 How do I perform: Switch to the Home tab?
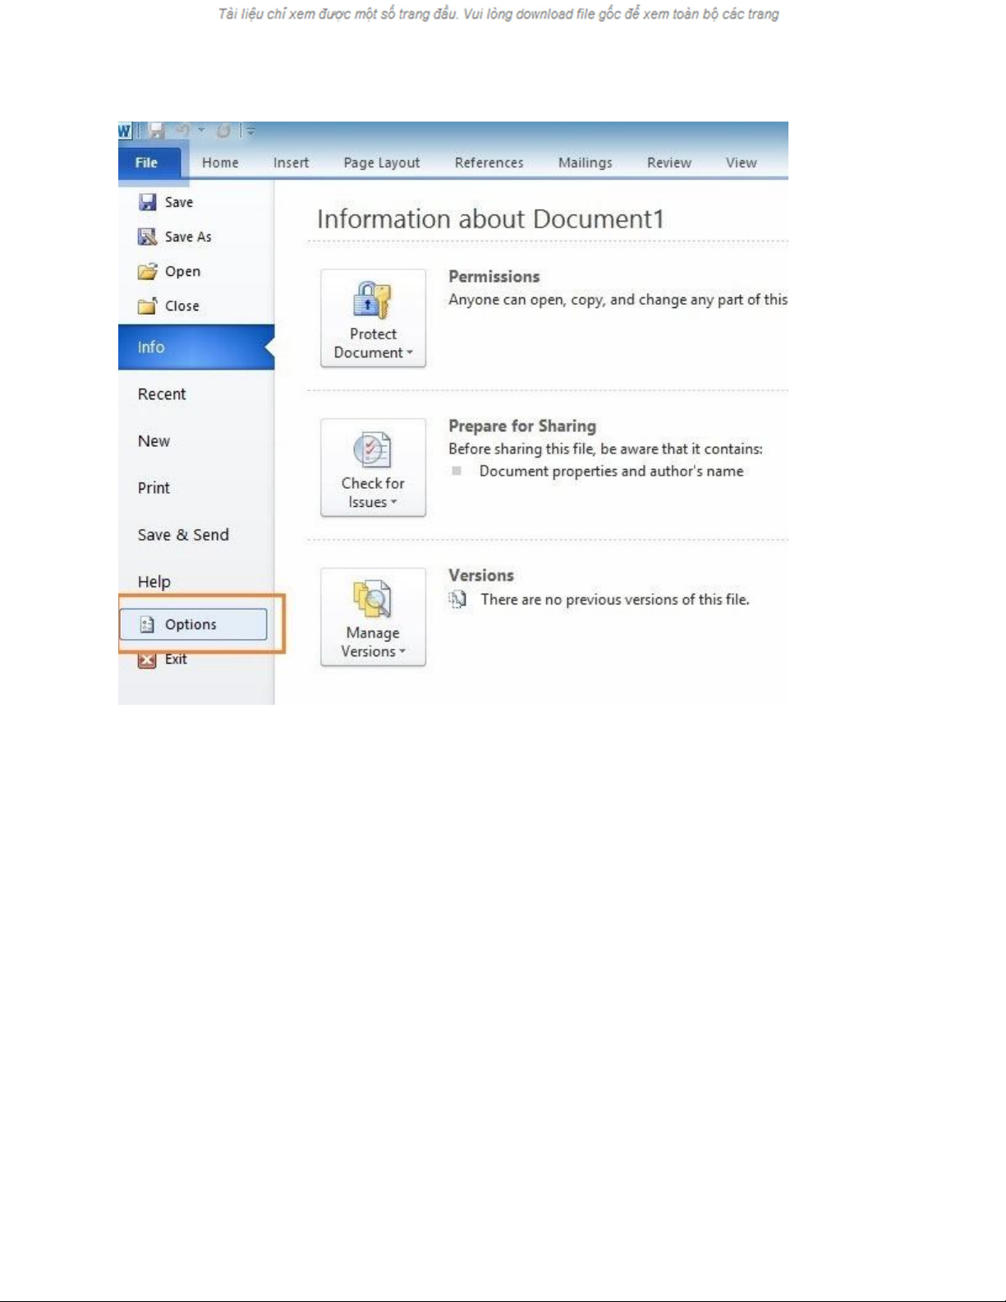pyautogui.click(x=220, y=163)
